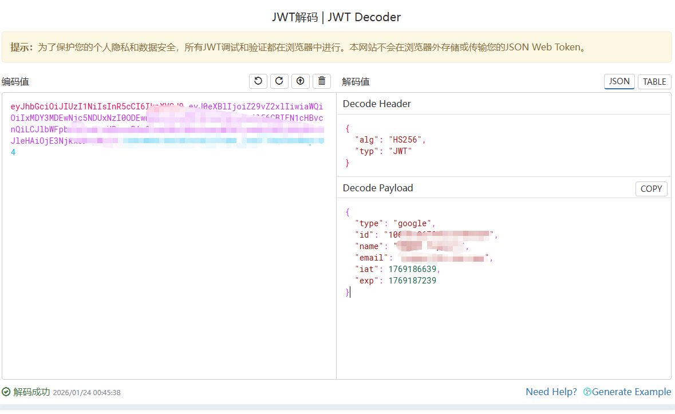Screen dimensions: 675x414
Task: Click the upload arrow-in-circle icon
Action: pyautogui.click(x=301, y=81)
